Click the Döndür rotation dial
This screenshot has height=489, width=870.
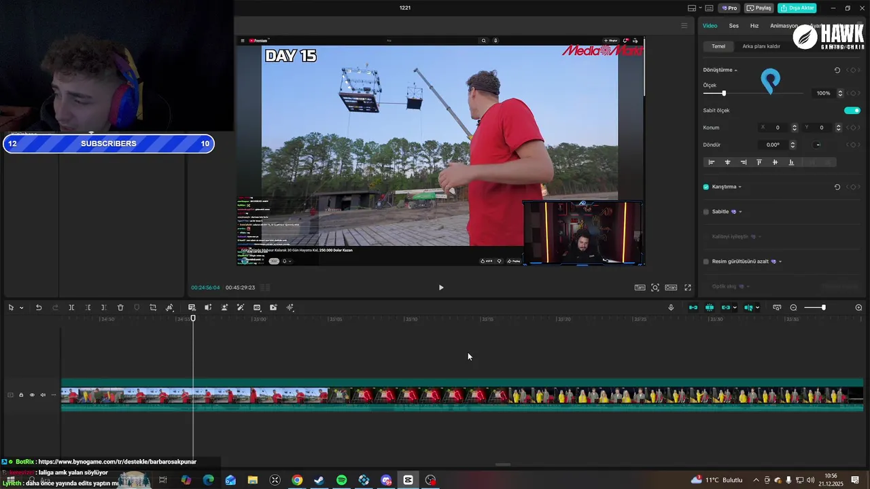tap(818, 145)
